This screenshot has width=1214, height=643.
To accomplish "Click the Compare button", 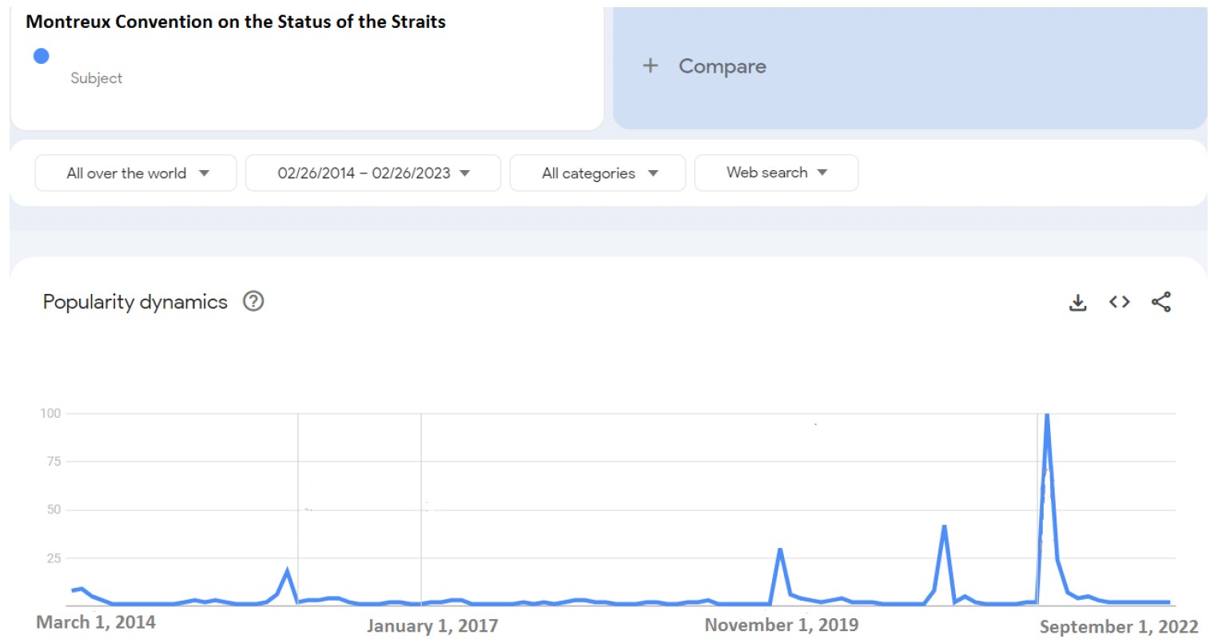I will click(x=722, y=66).
